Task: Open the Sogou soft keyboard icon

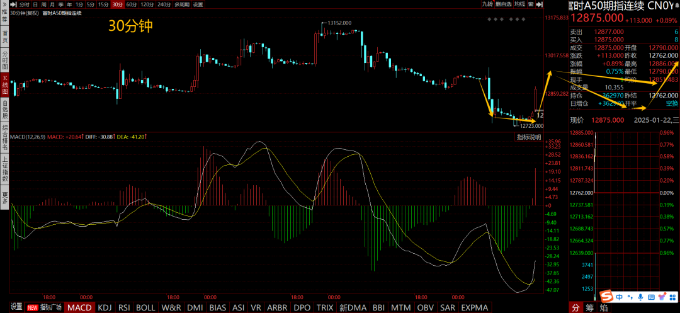Action: [650, 297]
